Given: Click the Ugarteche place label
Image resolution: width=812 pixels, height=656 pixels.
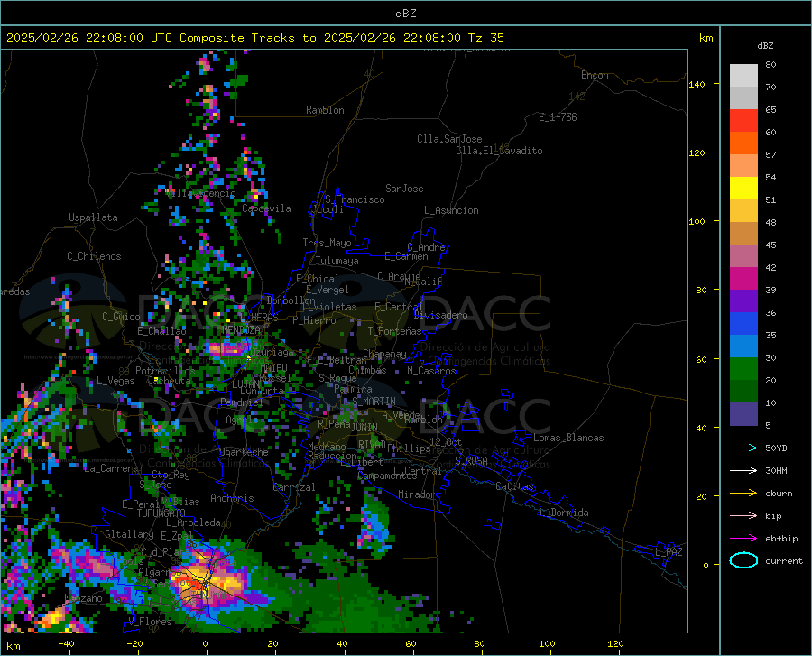Looking at the screenshot, I should [x=244, y=452].
